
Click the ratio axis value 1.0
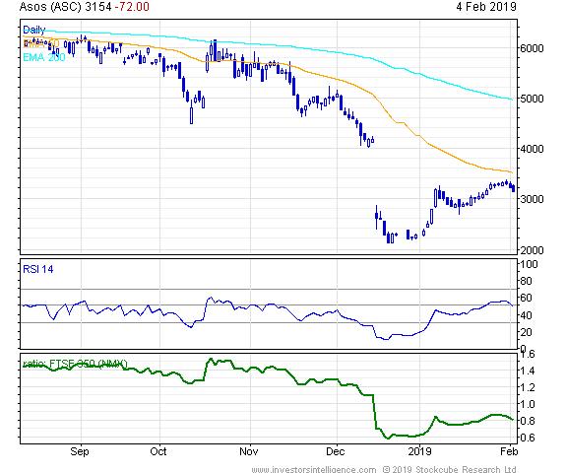pos(527,404)
